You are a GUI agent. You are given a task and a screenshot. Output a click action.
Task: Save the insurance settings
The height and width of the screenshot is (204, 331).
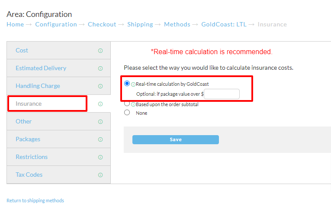[x=176, y=139]
